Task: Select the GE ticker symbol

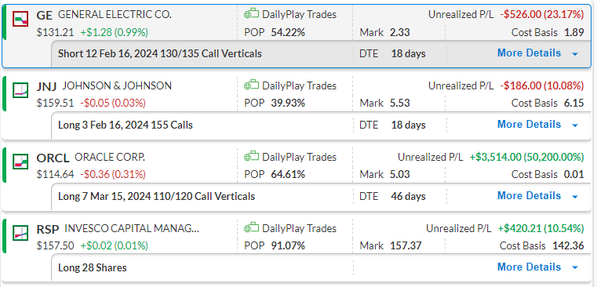Action: point(45,15)
